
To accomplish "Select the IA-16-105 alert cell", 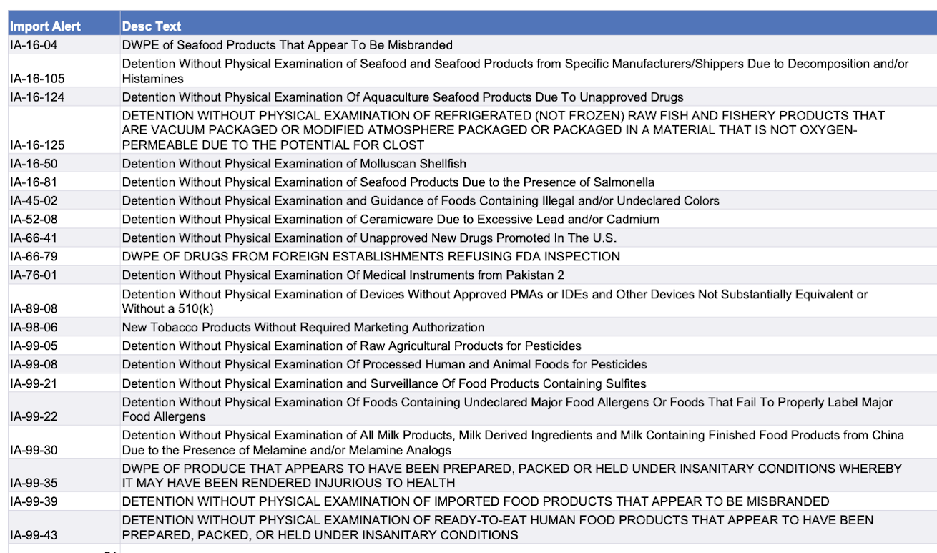I will tap(37, 79).
